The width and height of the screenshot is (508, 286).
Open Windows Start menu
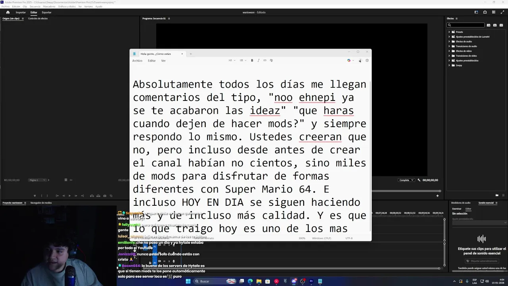tap(188, 281)
